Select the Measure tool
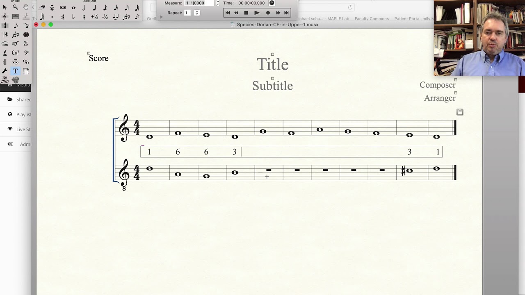 [16, 16]
